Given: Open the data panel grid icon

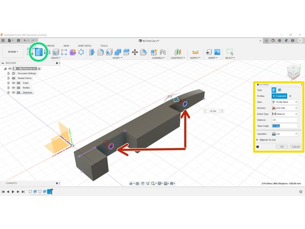Looking at the screenshot, I should click(3, 41).
